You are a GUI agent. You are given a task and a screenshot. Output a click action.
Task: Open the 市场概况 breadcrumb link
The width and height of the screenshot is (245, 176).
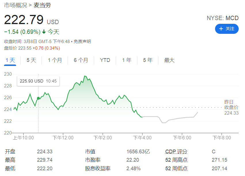coord(16,5)
